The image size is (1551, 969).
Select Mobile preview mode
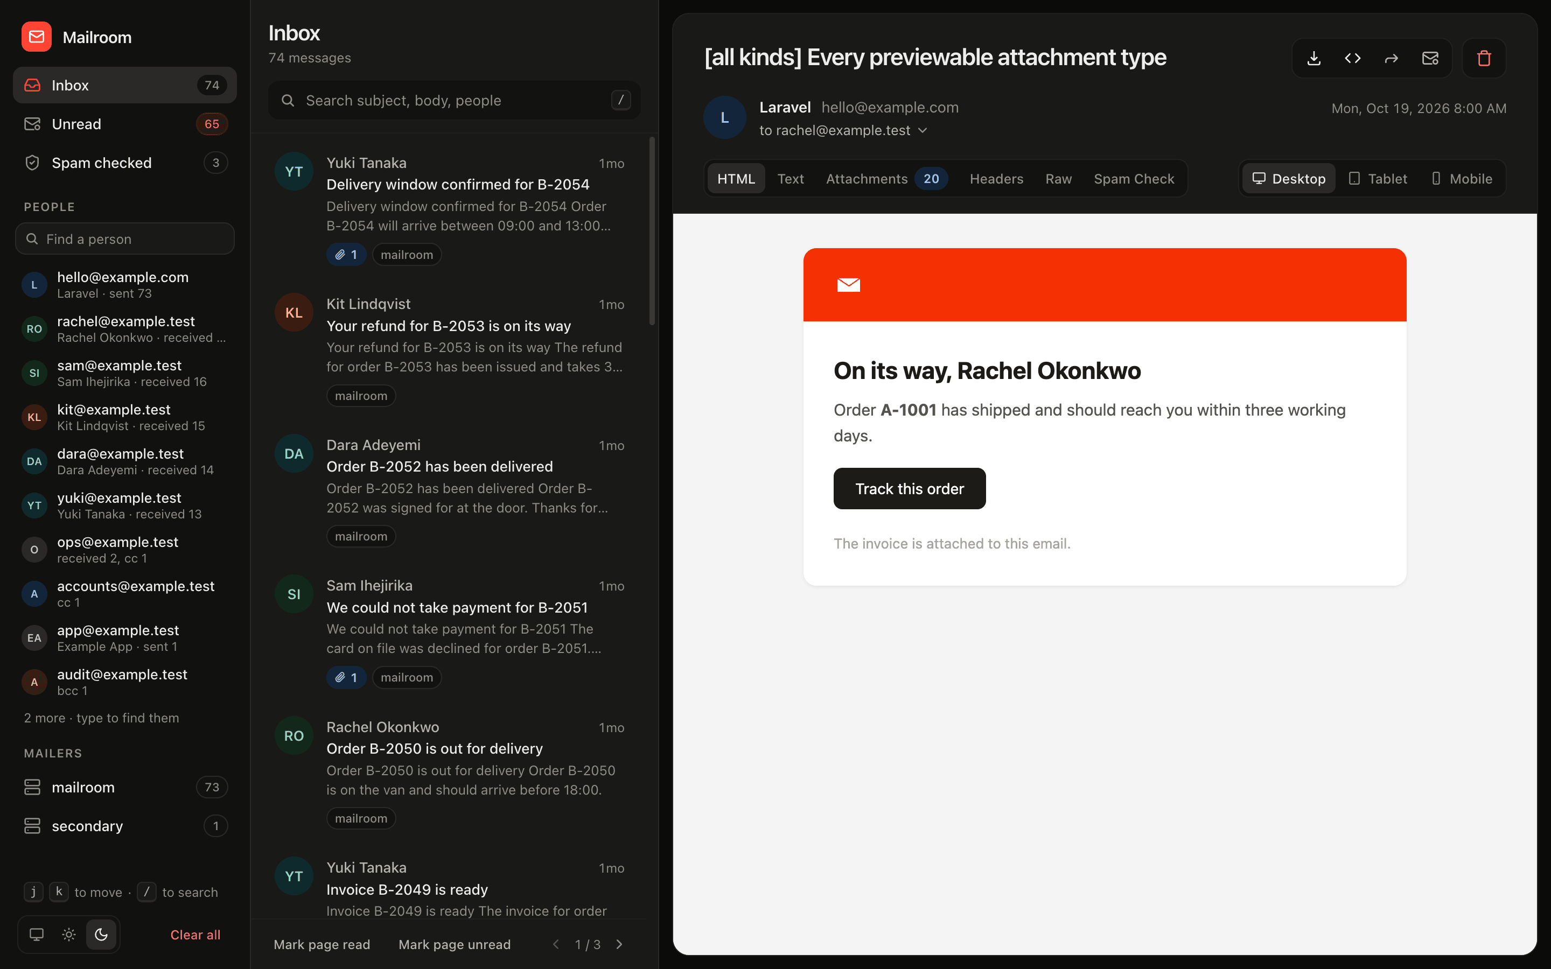click(1461, 178)
